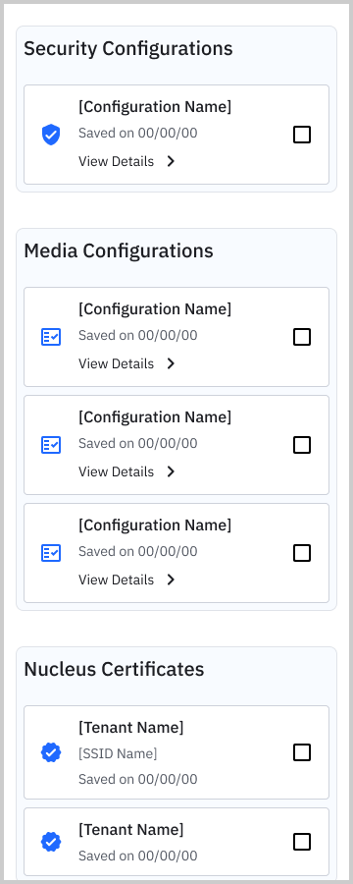Click the checklist icon on second Media Configurations card

click(x=51, y=445)
